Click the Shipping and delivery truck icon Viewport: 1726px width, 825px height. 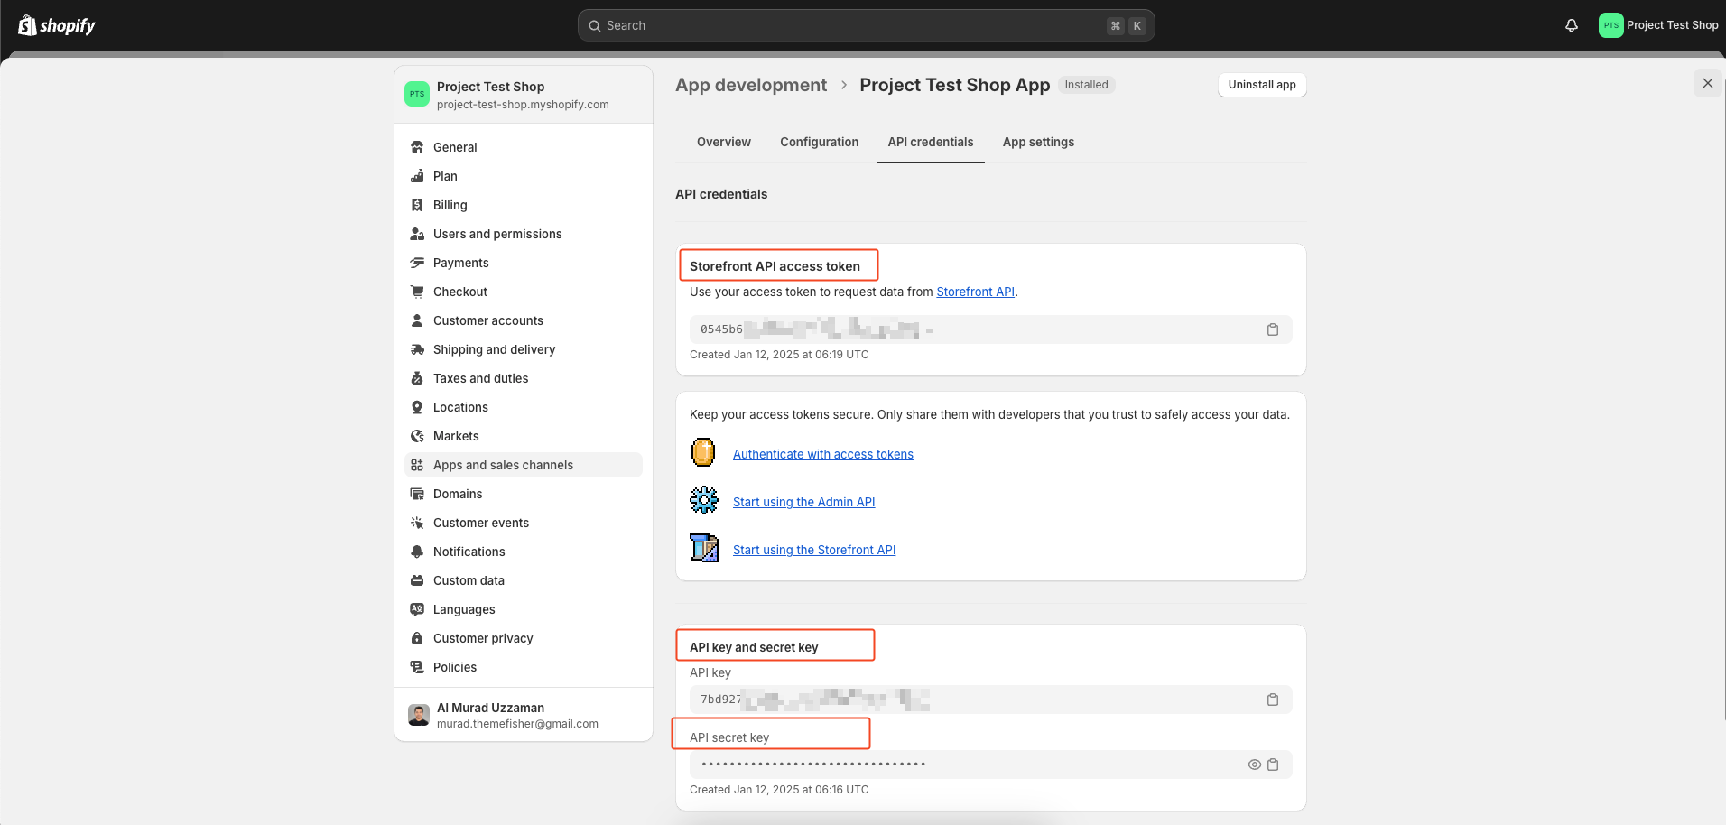417,349
